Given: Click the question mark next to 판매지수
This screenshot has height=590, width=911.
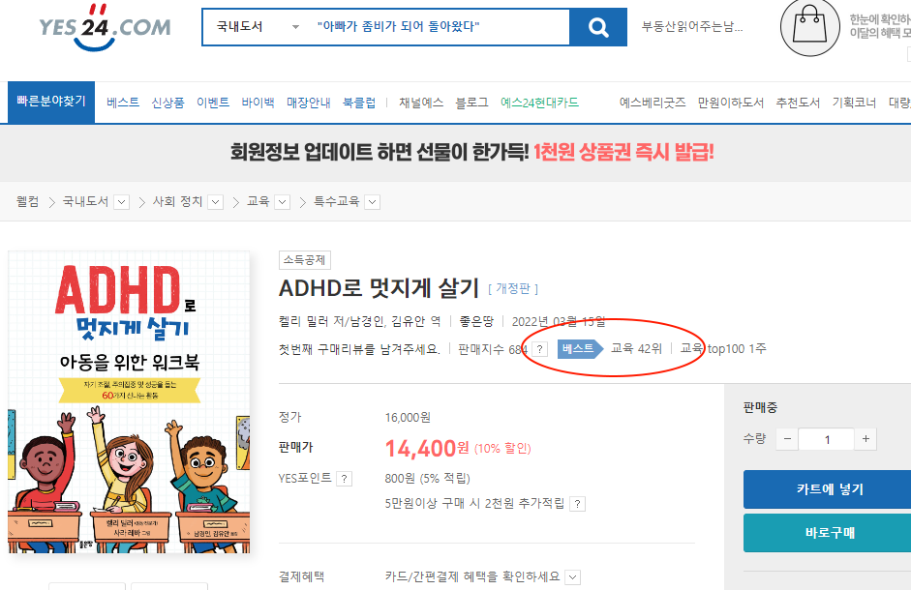Looking at the screenshot, I should point(540,349).
